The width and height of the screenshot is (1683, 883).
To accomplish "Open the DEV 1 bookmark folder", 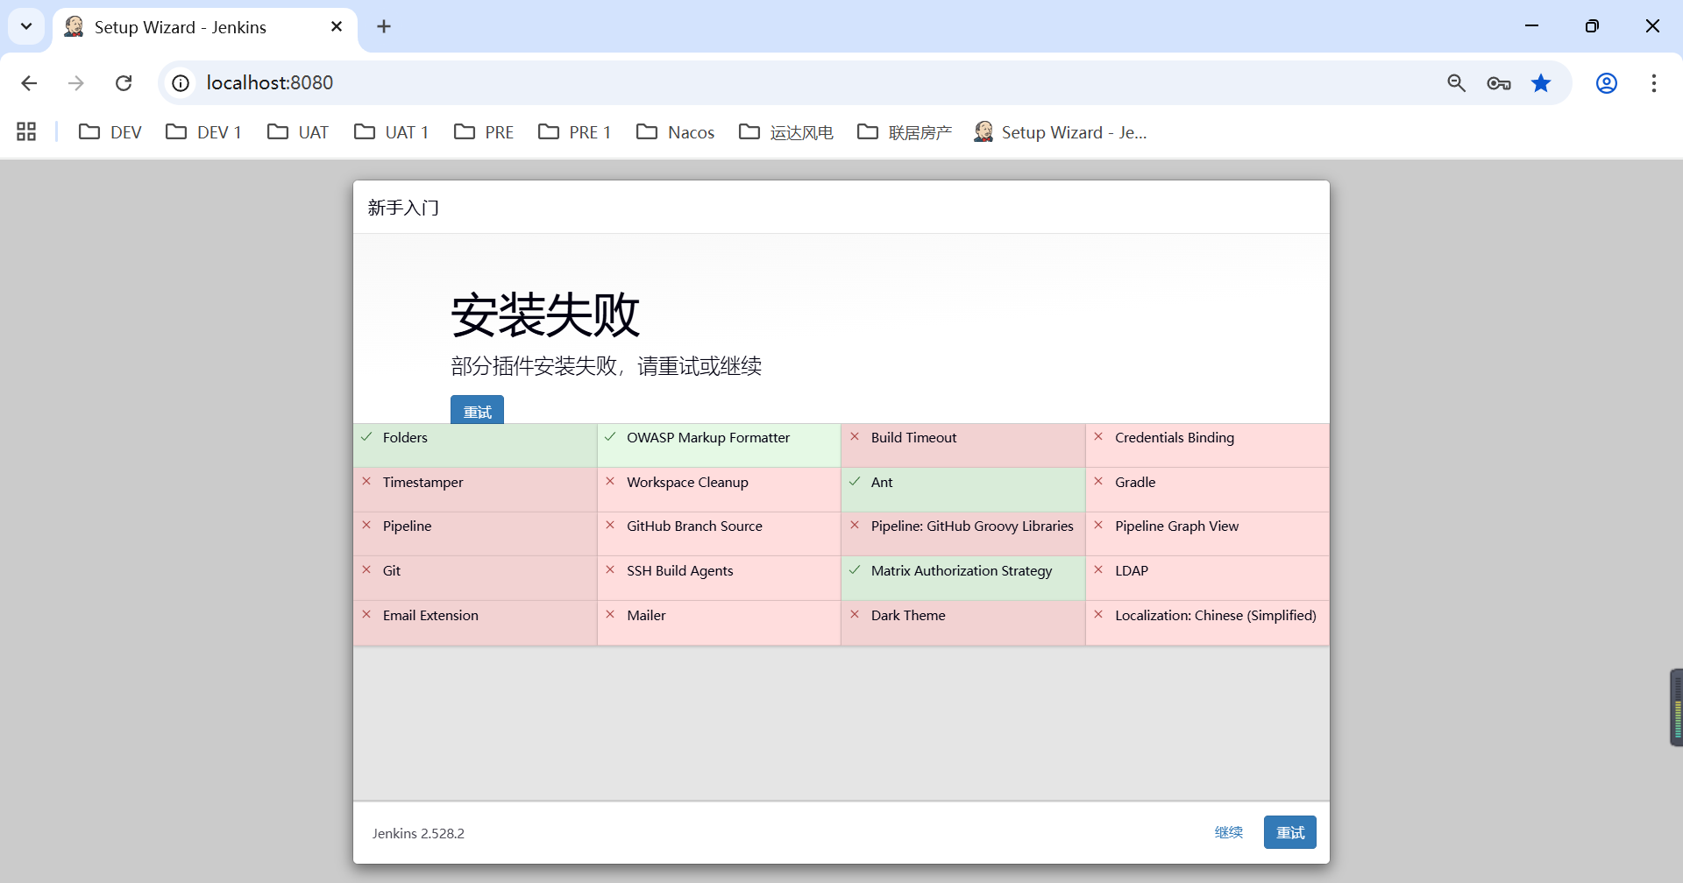I will click(x=203, y=132).
